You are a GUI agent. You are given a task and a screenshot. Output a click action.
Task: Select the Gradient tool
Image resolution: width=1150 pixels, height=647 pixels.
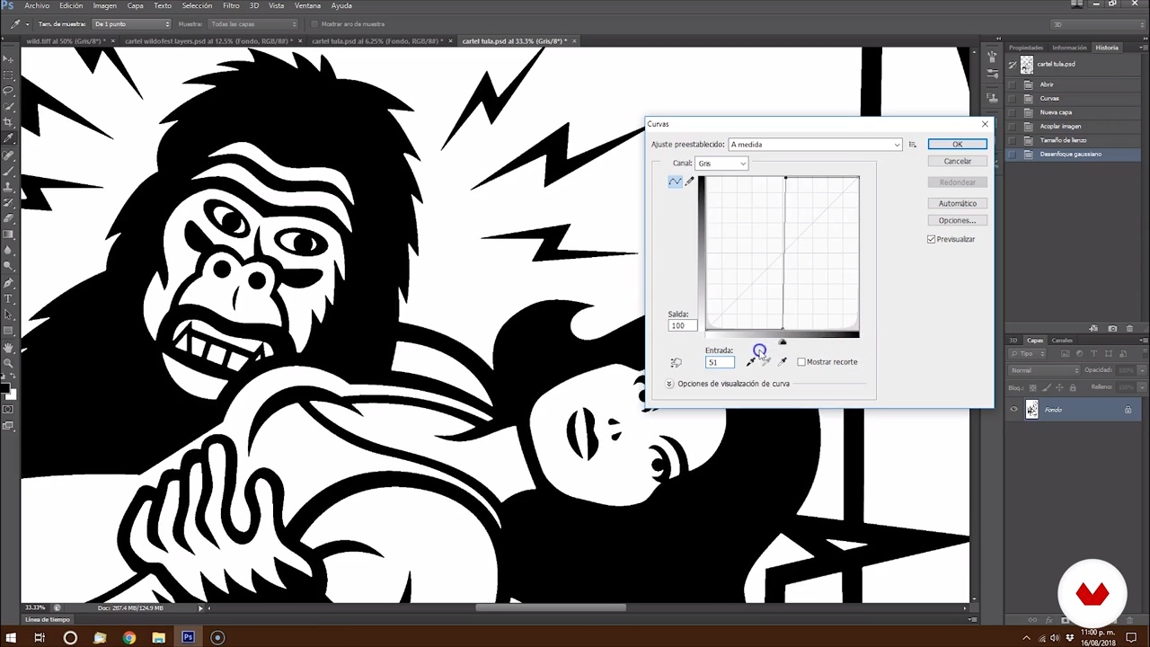tap(8, 235)
